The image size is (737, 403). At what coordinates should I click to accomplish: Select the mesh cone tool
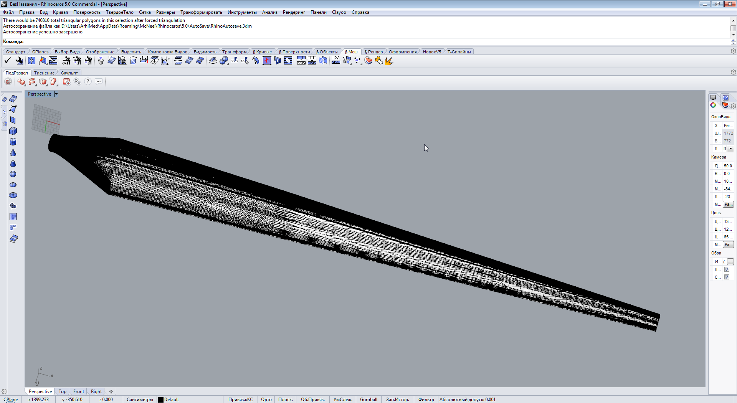(x=13, y=153)
